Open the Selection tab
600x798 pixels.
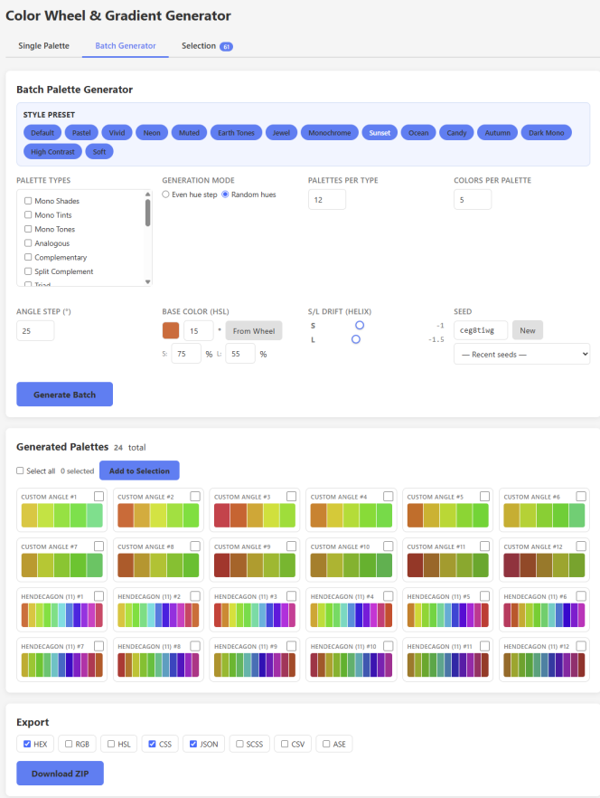tap(207, 46)
